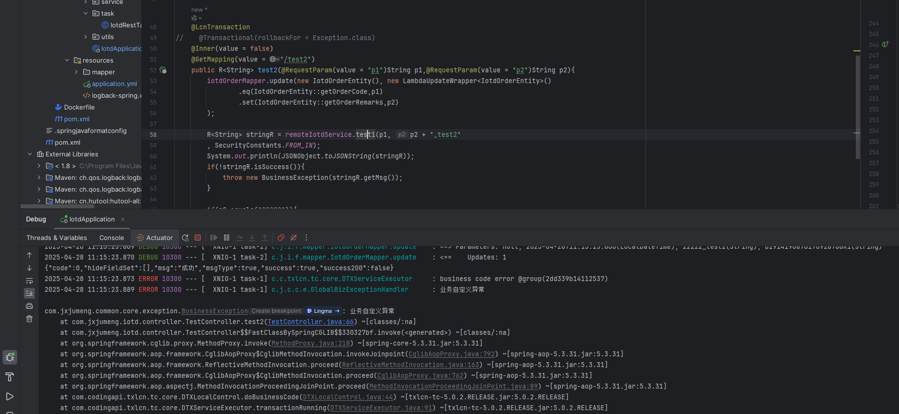Toggle soft-wrap in the console
Image resolution: width=899 pixels, height=414 pixels.
[29, 281]
